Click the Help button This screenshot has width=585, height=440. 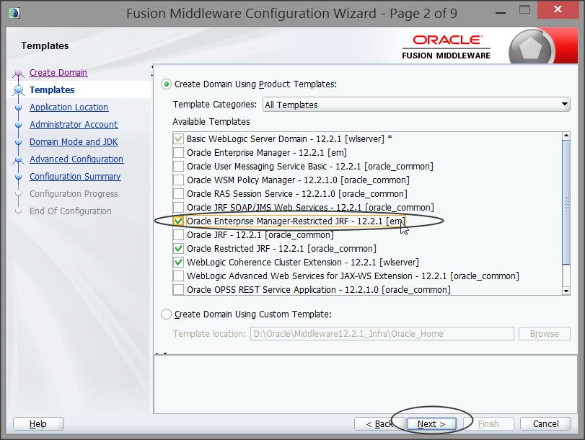38,424
